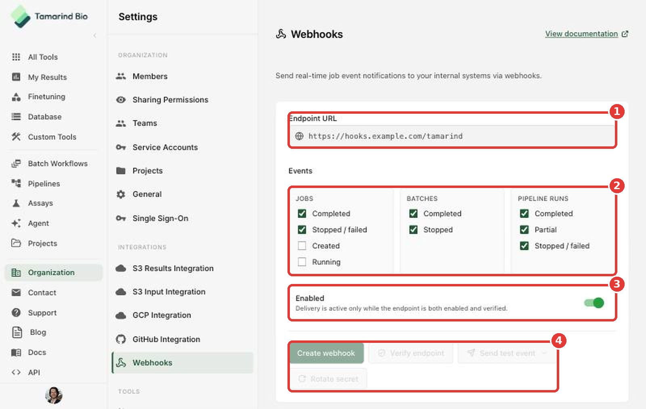
Task: Click the All Tools grid icon
Action: (16, 57)
